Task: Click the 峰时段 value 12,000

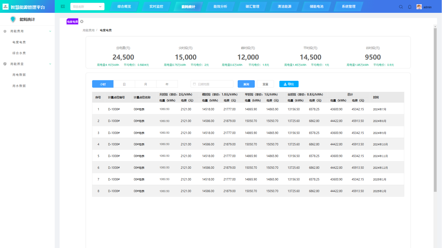Action: coord(248,57)
